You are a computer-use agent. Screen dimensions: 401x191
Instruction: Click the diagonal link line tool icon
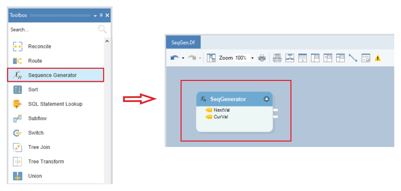coord(353,58)
